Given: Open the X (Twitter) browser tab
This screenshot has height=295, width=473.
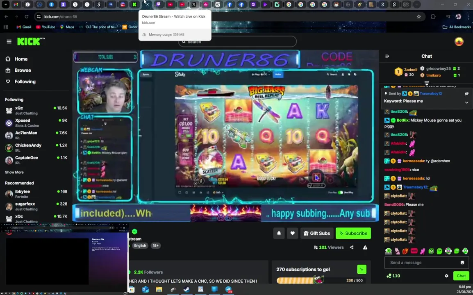Looking at the screenshot, I should click(x=194, y=5).
